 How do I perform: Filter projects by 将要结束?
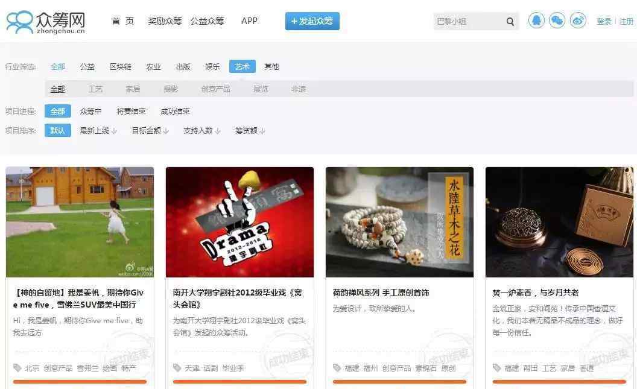(131, 111)
